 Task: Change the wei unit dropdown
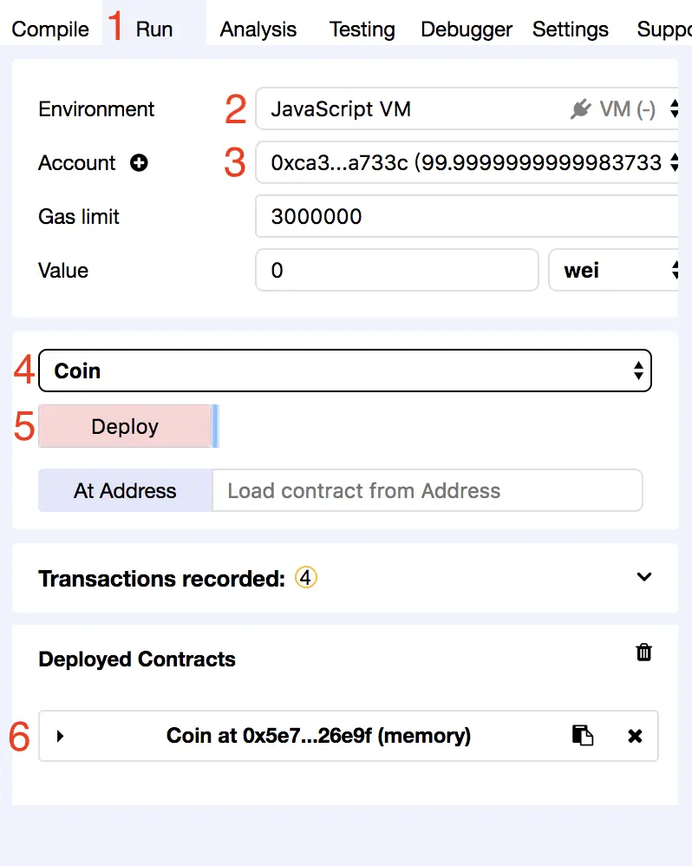pos(614,271)
